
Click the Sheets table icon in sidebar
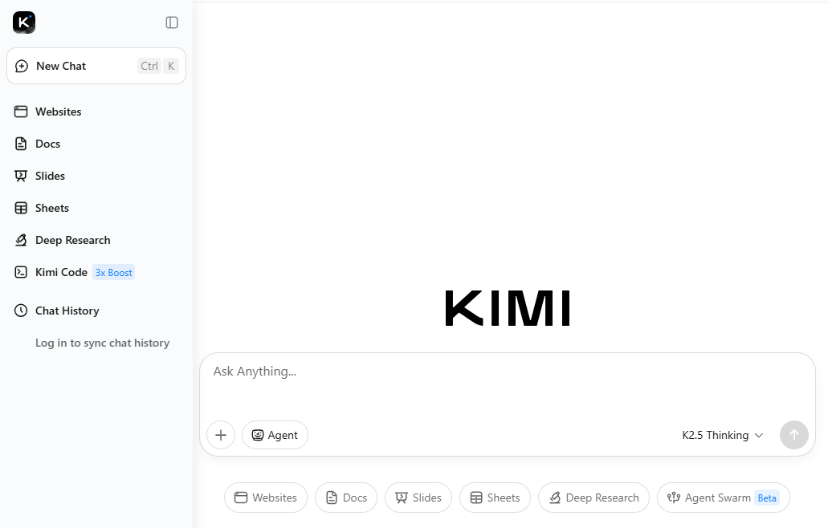pyautogui.click(x=21, y=209)
